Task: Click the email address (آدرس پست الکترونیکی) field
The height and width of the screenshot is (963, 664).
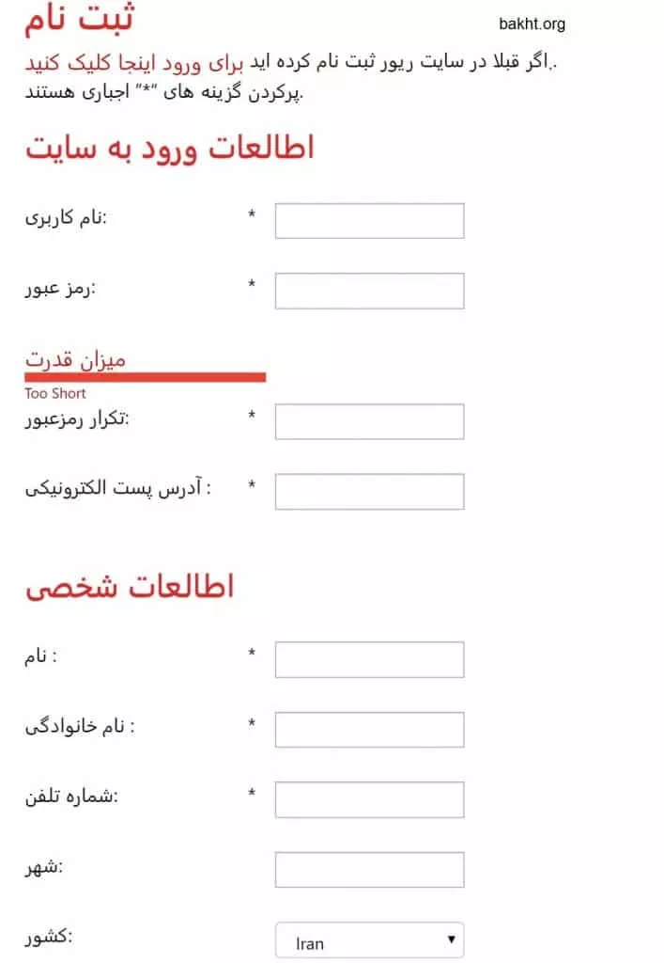Action: click(x=369, y=491)
